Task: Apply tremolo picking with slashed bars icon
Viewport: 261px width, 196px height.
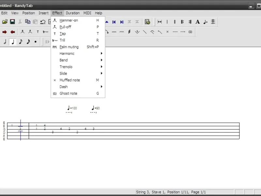Action: (x=129, y=32)
